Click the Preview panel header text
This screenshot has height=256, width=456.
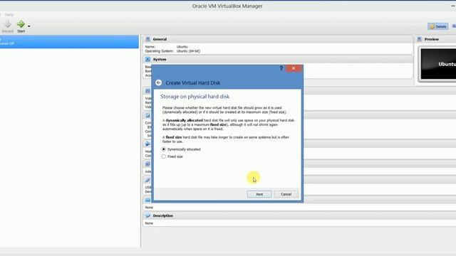432,39
